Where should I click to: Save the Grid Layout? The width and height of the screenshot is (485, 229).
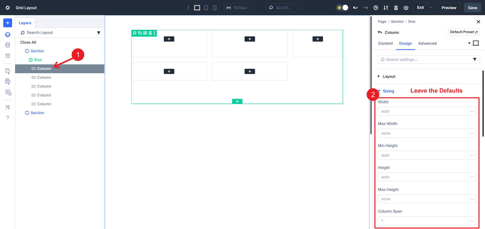coord(472,8)
